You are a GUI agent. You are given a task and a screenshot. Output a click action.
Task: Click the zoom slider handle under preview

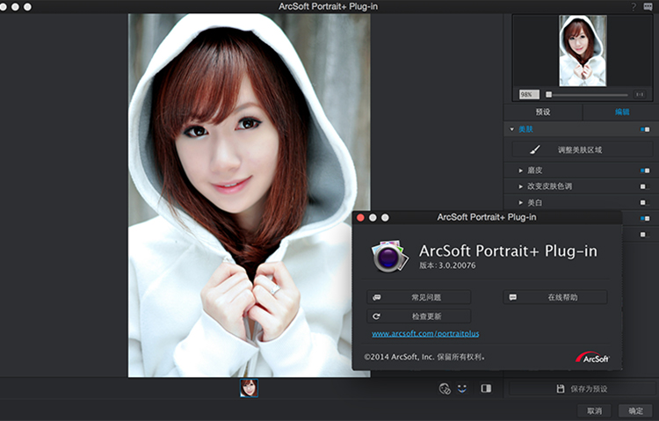click(549, 94)
